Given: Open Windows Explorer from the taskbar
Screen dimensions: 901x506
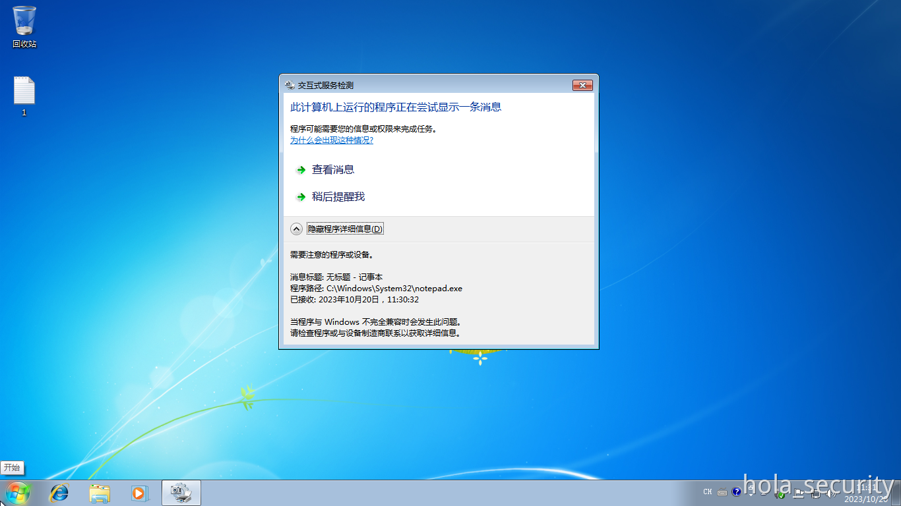Looking at the screenshot, I should tap(100, 492).
